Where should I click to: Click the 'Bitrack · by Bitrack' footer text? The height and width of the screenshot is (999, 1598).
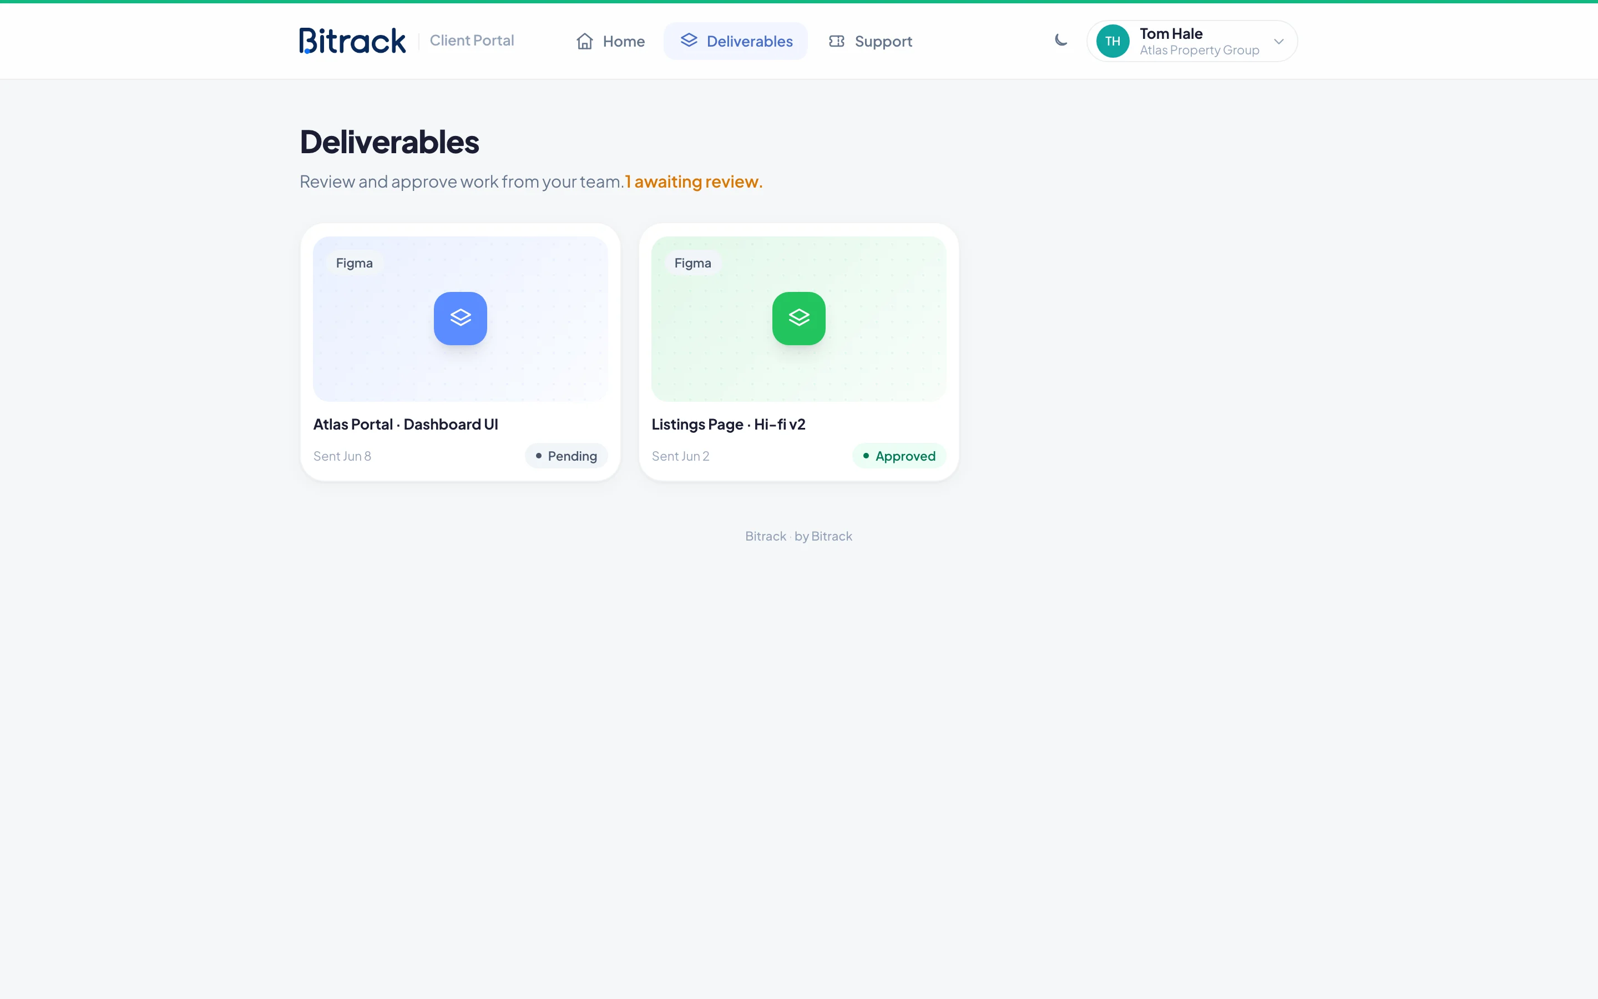[798, 536]
